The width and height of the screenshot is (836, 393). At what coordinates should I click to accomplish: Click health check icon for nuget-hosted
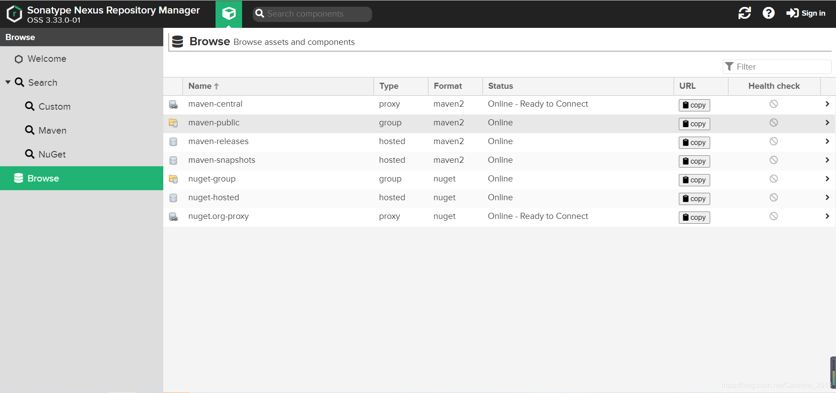click(x=774, y=198)
